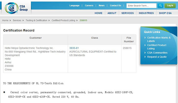
Task: Open the SERVICES navigation menu
Action: (127, 13)
